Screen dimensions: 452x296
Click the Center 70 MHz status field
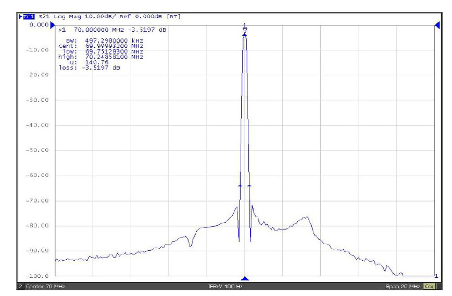click(x=44, y=287)
